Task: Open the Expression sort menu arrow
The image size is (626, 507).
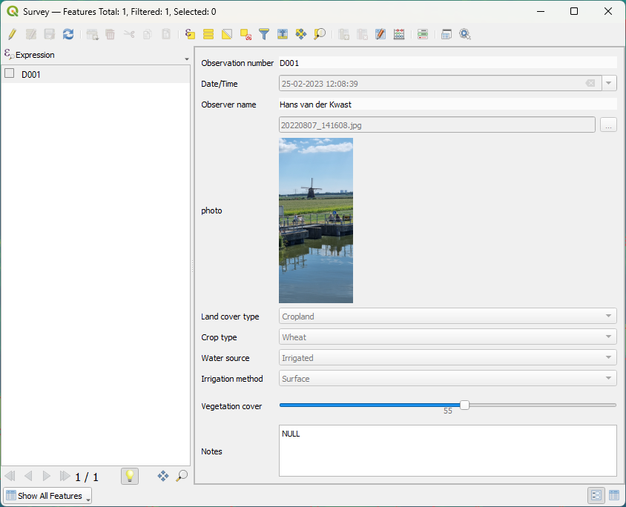Action: [x=186, y=59]
